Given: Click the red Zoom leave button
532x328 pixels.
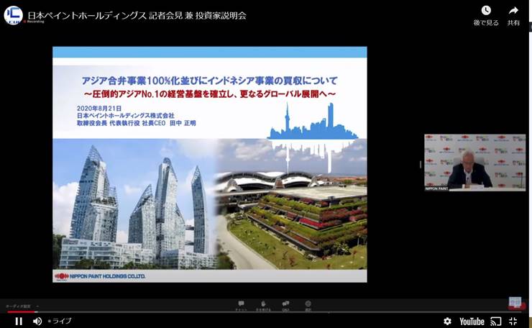Looking at the screenshot, I should 516,305.
